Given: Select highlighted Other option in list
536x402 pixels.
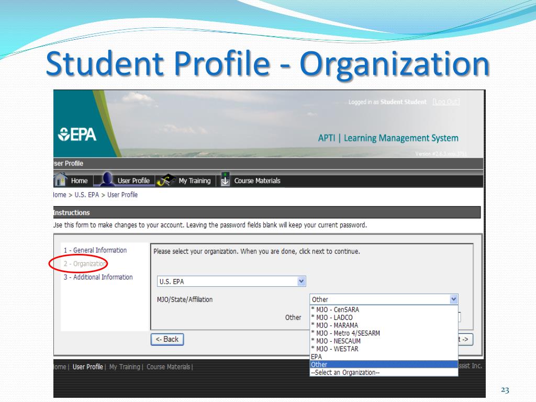Looking at the screenshot, I should point(384,365).
